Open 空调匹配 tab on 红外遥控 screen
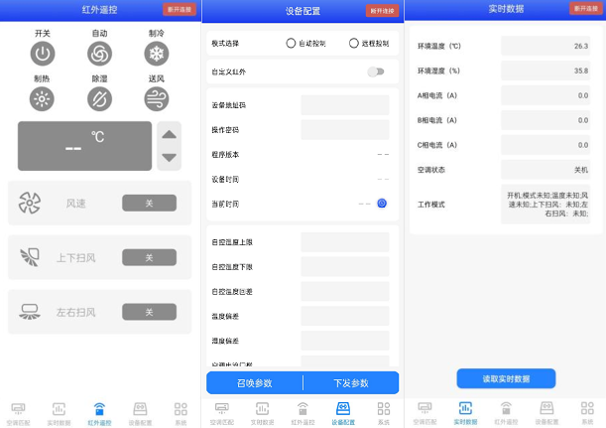This screenshot has height=428, width=606. pos(18,412)
